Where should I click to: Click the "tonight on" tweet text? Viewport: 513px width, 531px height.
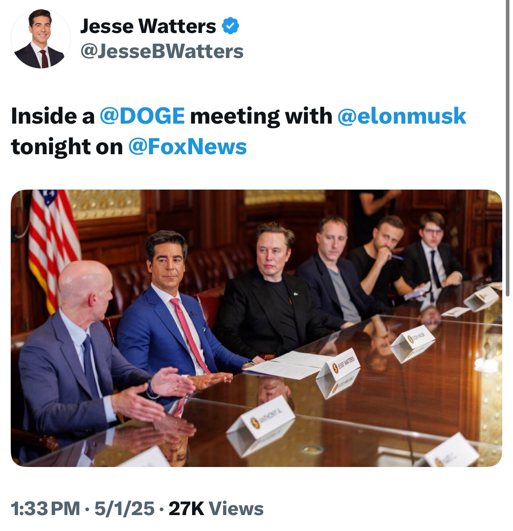[x=67, y=147]
